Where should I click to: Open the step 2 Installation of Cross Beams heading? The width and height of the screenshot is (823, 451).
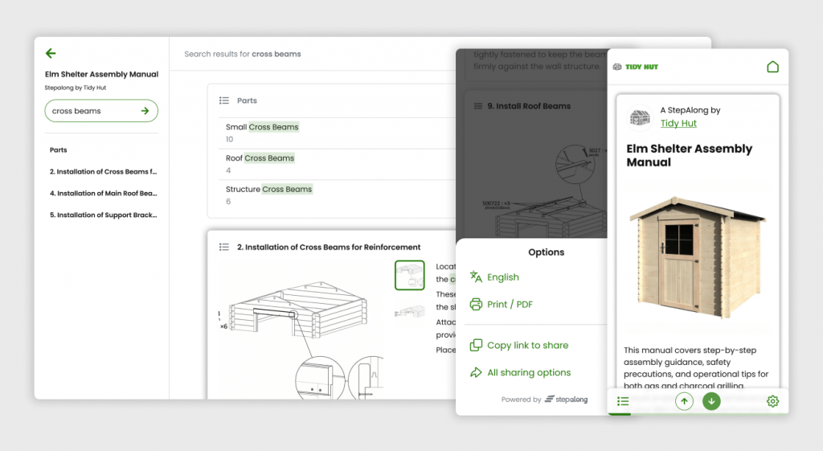[329, 247]
